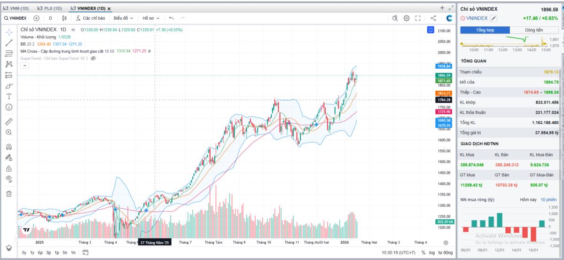564x260 pixels.
Task: Switch to the PLX (1D) tab
Action: (x=49, y=8)
